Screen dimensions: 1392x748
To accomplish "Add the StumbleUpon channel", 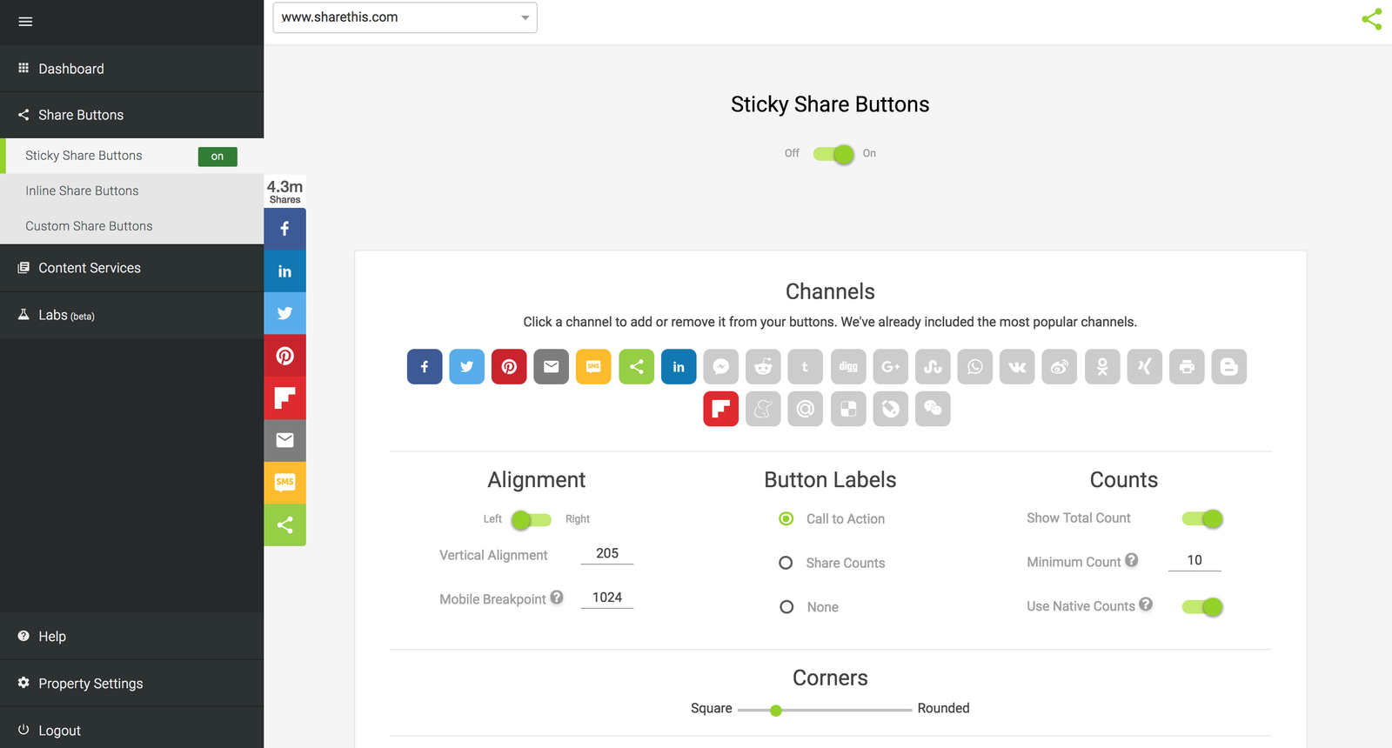I will coord(933,367).
